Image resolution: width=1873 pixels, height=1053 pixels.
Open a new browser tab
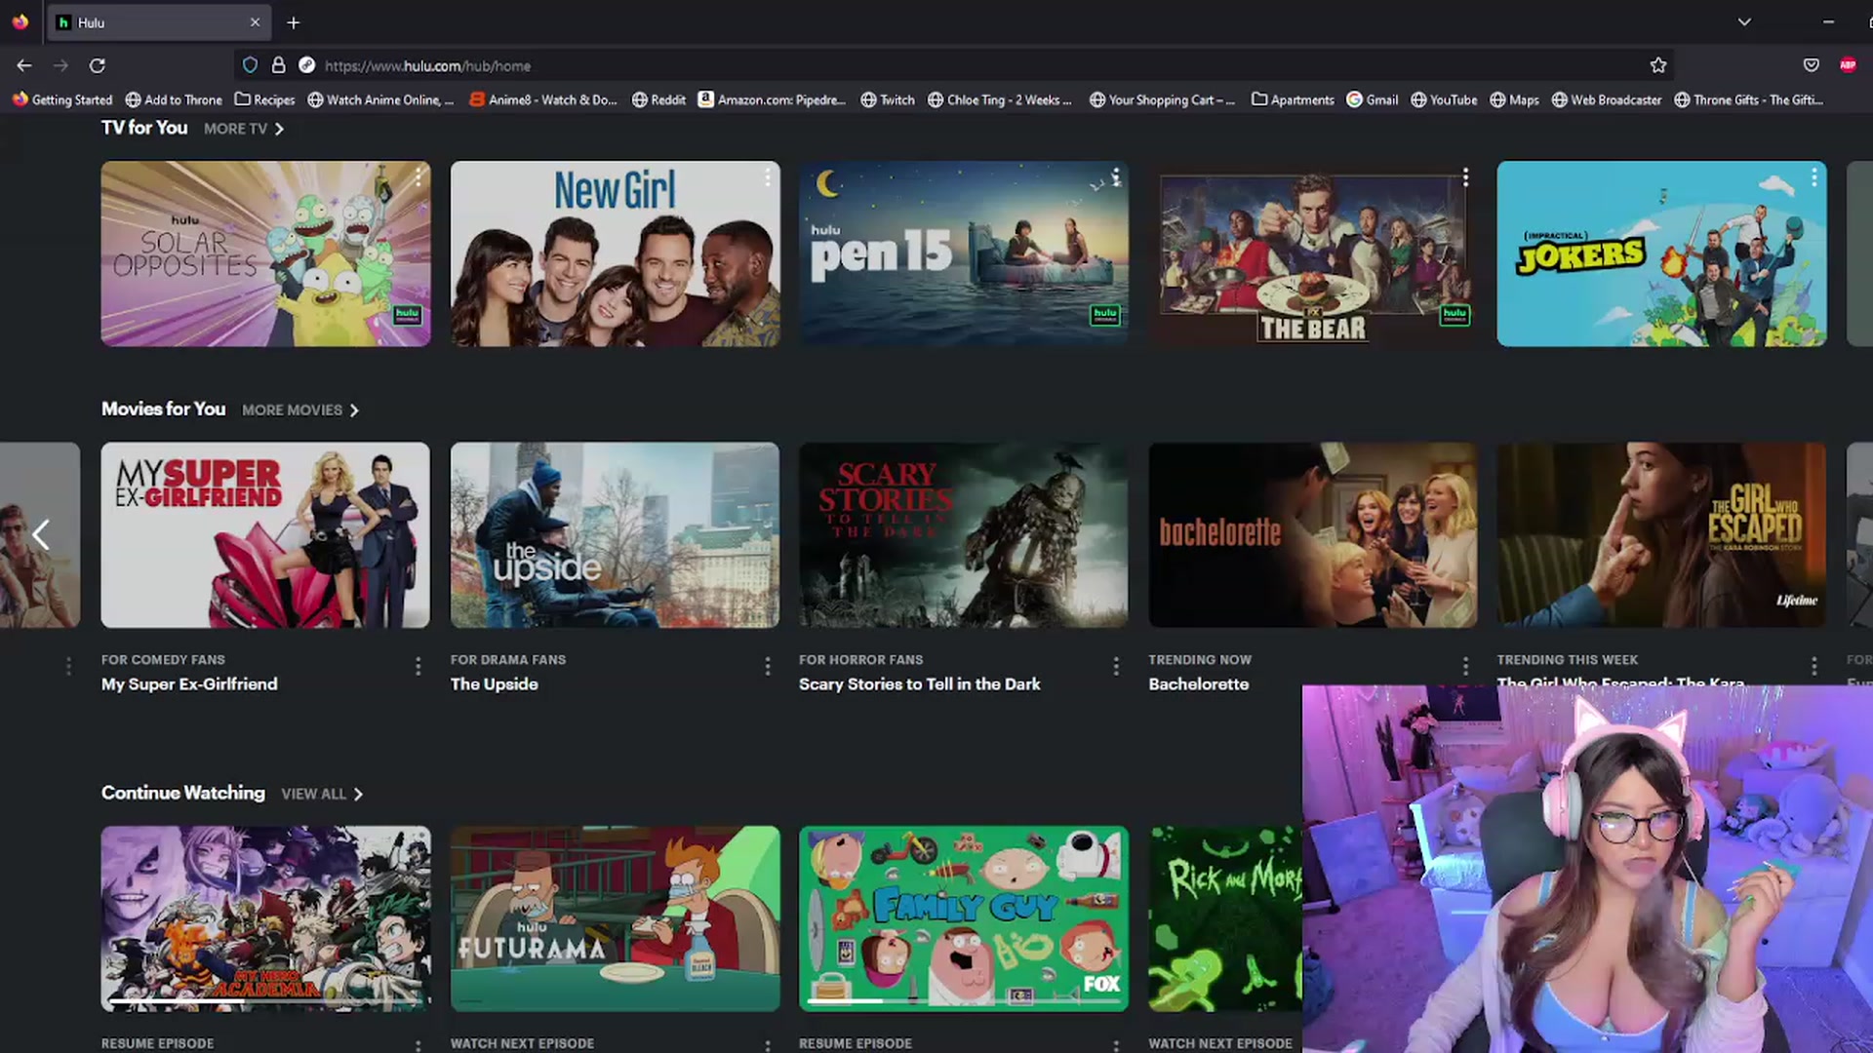point(293,22)
